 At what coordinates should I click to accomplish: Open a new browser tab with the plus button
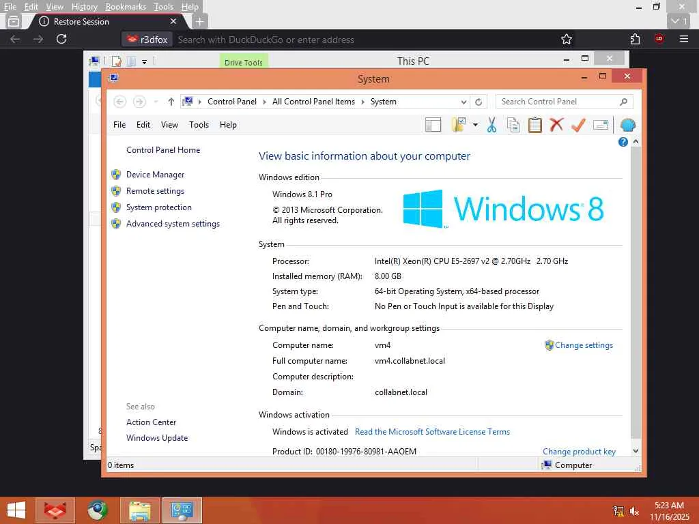(x=200, y=21)
